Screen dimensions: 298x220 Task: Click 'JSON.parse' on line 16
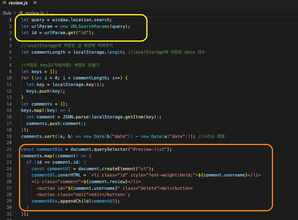pyautogui.click(x=76, y=117)
